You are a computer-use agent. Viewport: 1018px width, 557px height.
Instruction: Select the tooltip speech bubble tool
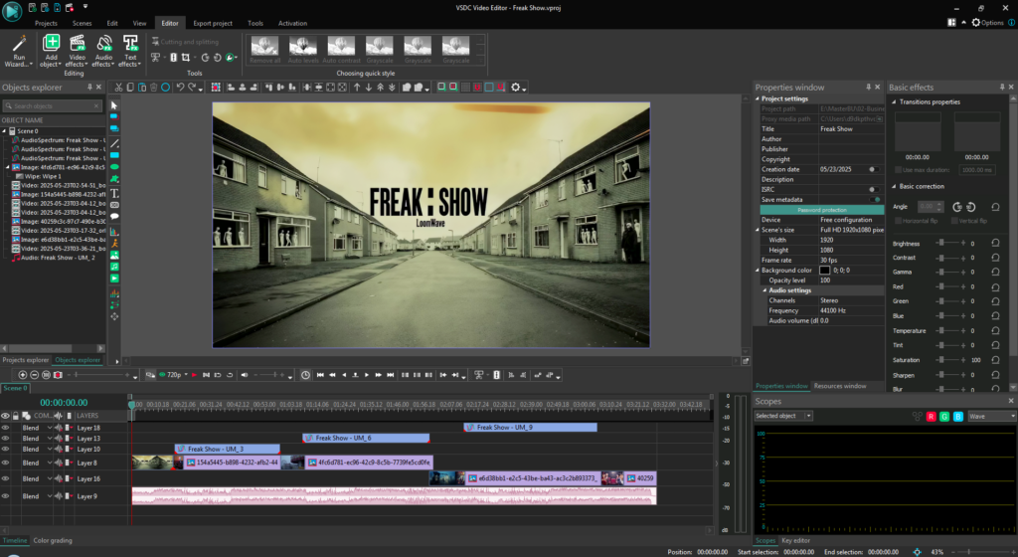click(x=114, y=217)
